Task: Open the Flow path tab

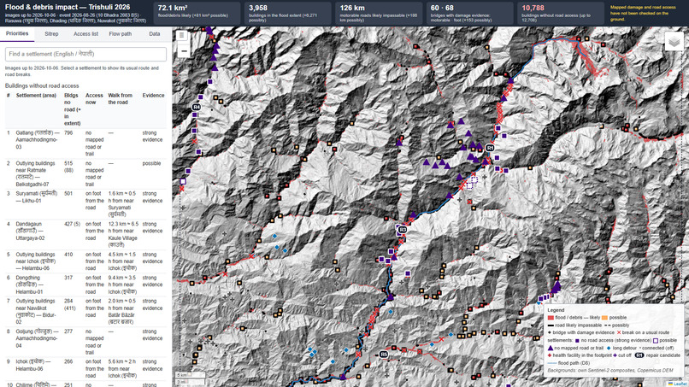Action: (120, 34)
